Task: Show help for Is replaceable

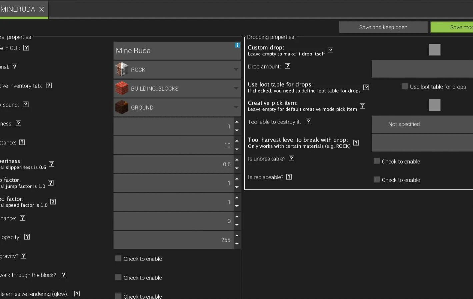Action: click(289, 177)
